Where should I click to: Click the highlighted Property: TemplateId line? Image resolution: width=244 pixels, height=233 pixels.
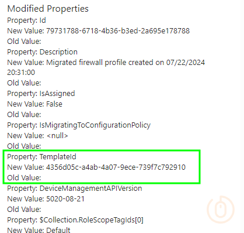point(41,157)
